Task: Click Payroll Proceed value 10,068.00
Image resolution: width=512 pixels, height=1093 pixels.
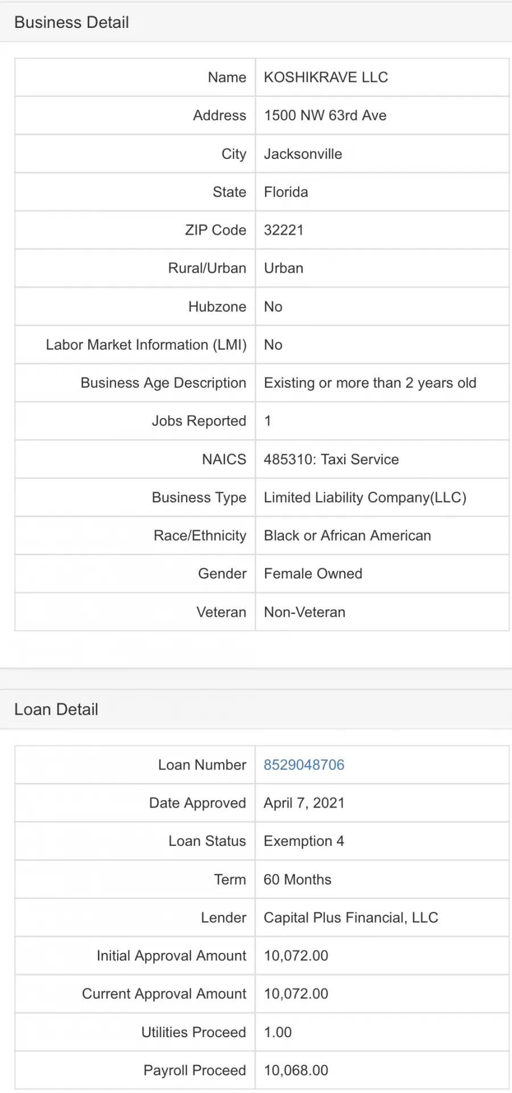Action: [x=296, y=1070]
